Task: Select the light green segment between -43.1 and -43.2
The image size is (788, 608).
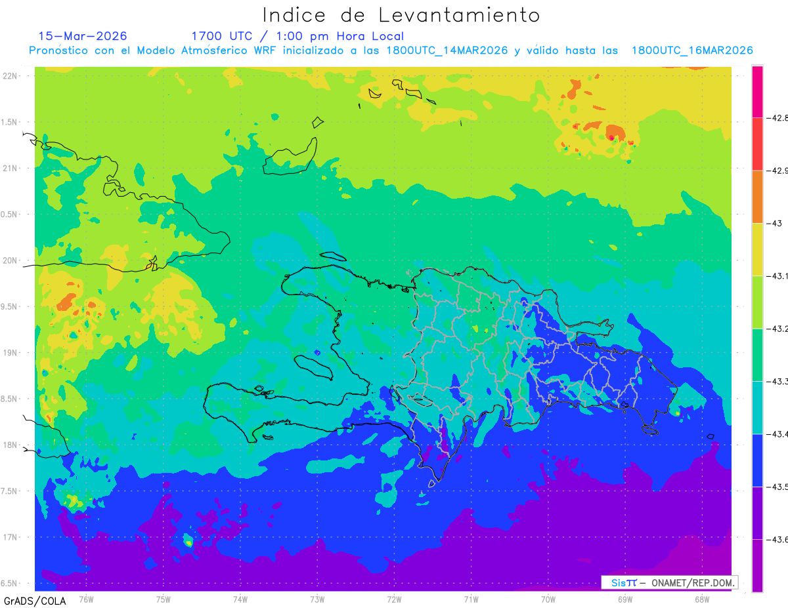Action: [757, 302]
